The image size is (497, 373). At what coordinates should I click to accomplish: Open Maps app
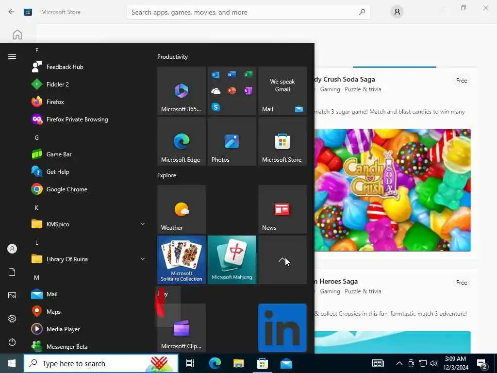coord(89,312)
